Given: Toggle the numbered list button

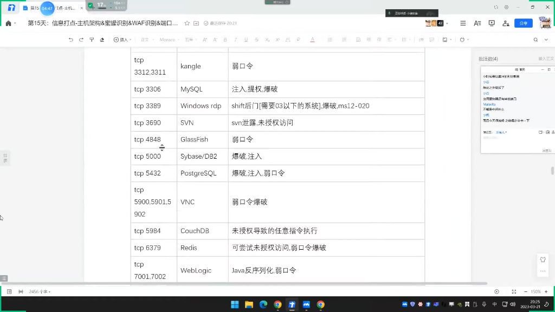Looking at the screenshot, I should coord(344,40).
